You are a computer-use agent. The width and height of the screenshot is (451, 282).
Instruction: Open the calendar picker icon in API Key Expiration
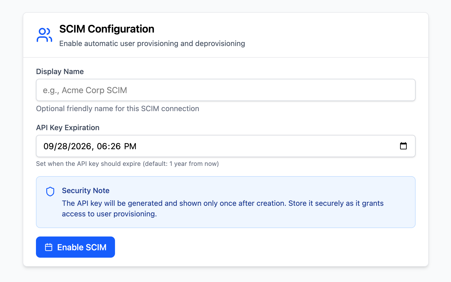pyautogui.click(x=404, y=146)
